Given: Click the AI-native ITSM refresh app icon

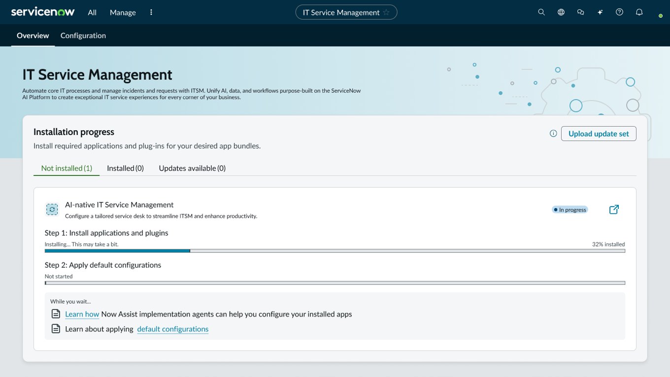Looking at the screenshot, I should pos(52,209).
